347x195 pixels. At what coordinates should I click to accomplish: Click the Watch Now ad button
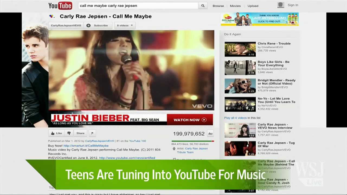point(190,120)
